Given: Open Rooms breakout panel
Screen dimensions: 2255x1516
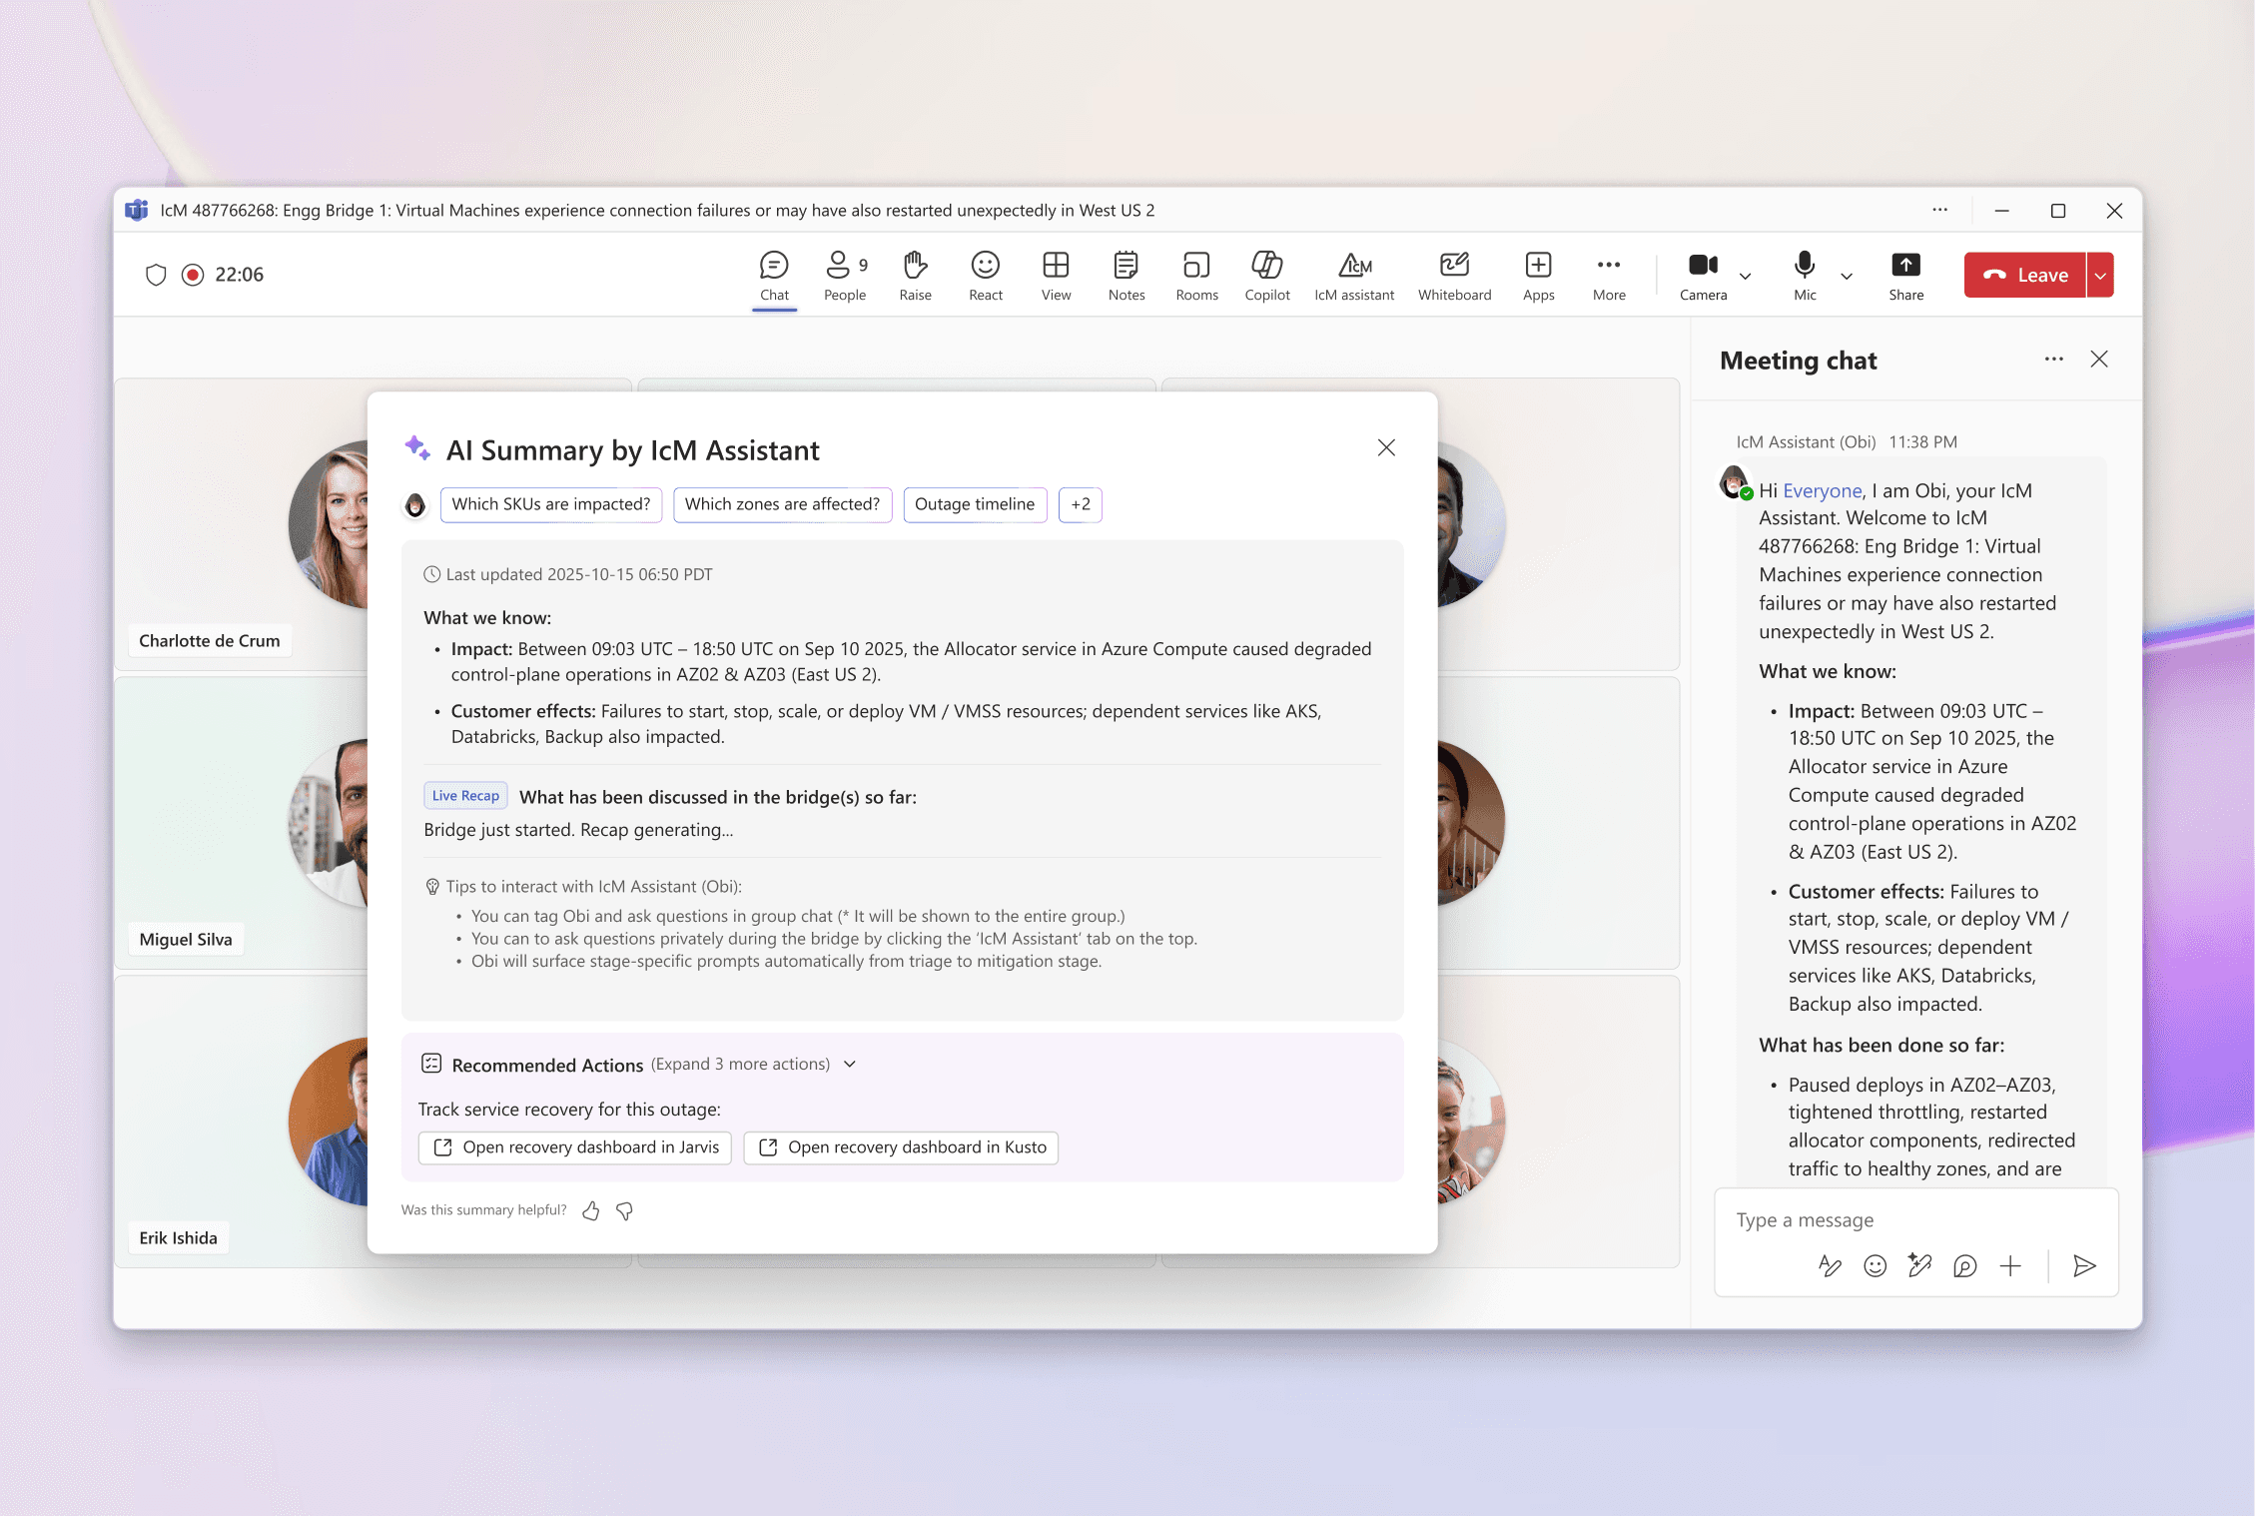Looking at the screenshot, I should pyautogui.click(x=1196, y=275).
